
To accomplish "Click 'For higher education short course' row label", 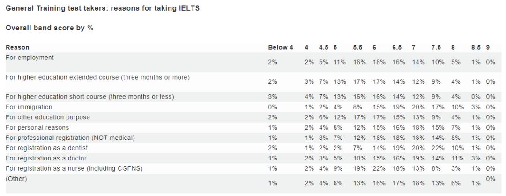I will 89,97.
